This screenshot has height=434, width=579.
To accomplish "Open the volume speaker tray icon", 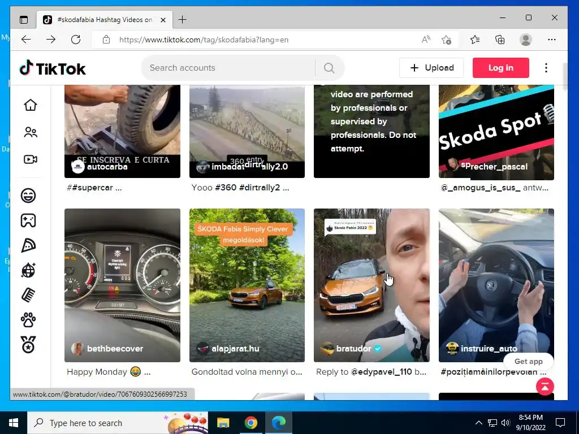I will point(505,423).
